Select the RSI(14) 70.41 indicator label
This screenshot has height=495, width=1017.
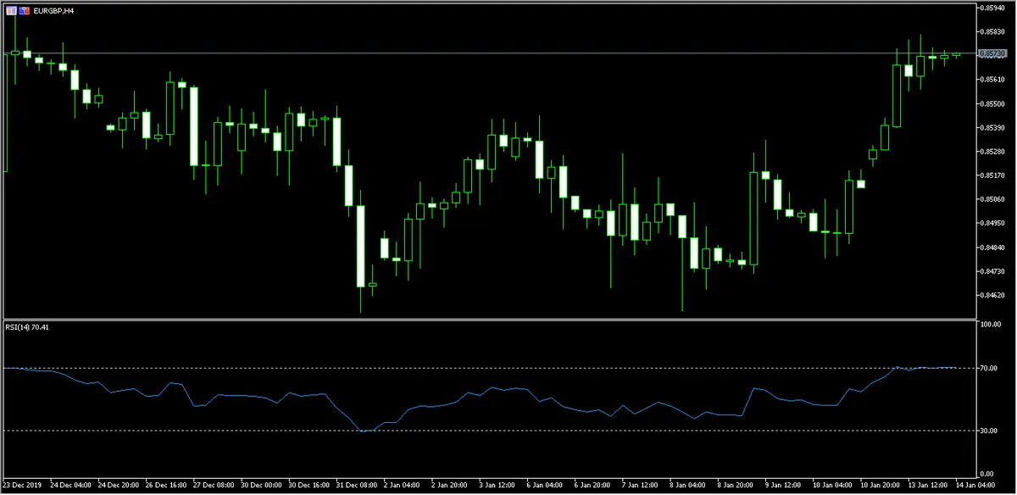click(29, 327)
